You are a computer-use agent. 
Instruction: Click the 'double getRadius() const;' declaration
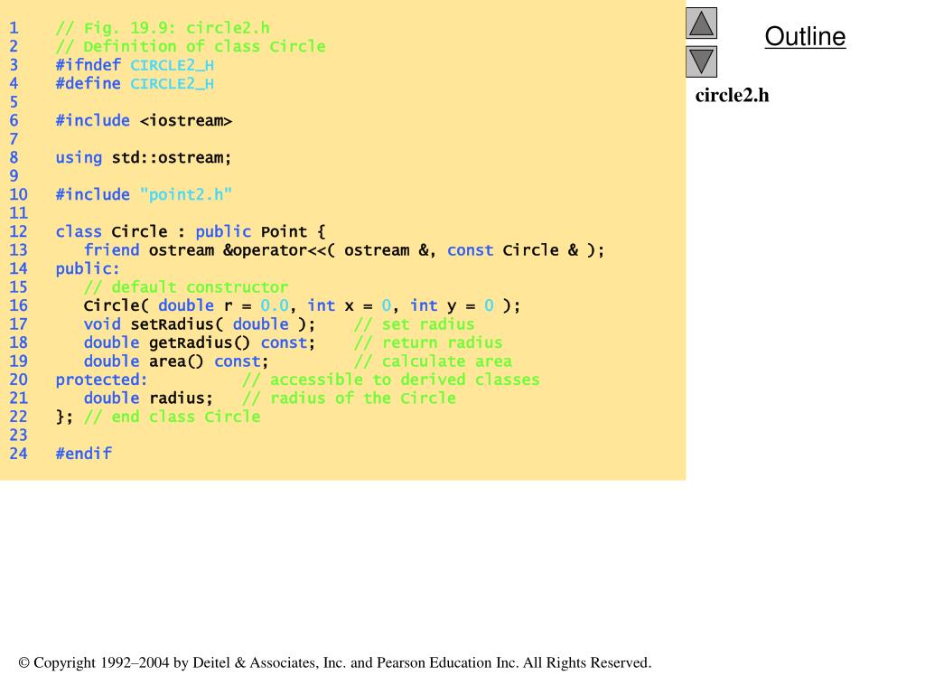pyautogui.click(x=200, y=342)
